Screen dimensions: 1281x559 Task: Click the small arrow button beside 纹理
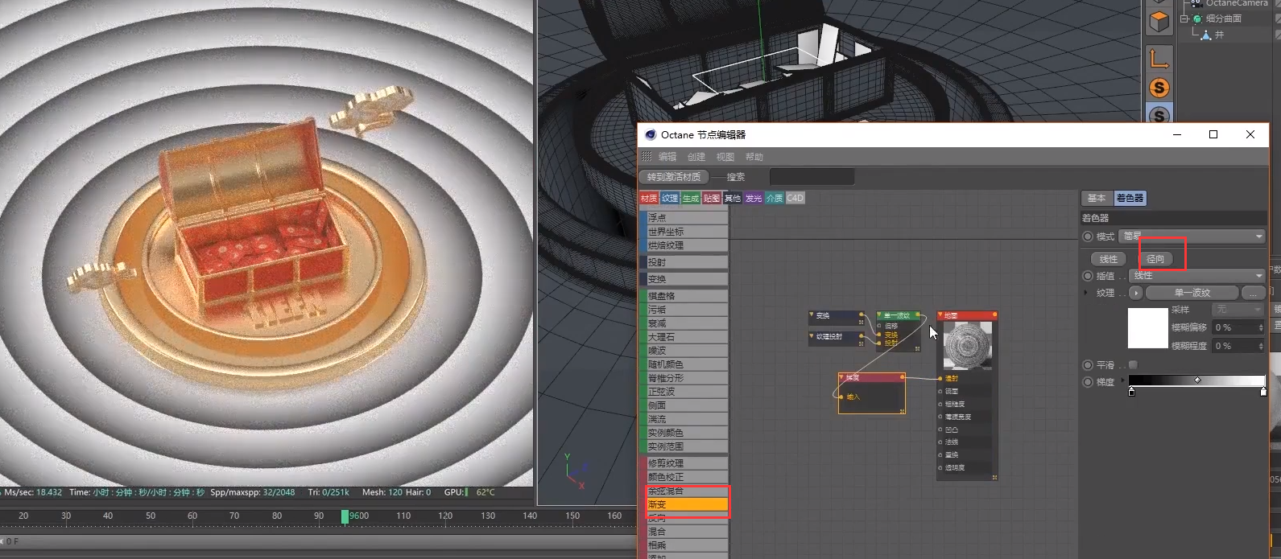(1136, 293)
